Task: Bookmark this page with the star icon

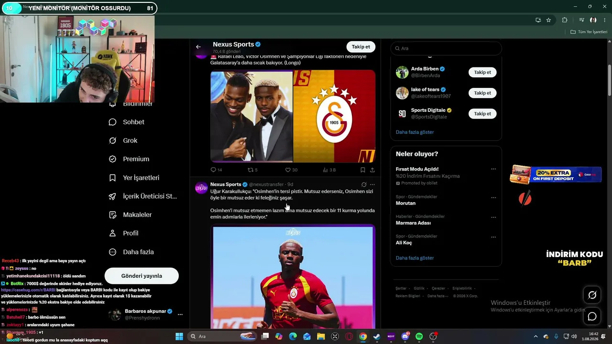Action: [x=548, y=20]
